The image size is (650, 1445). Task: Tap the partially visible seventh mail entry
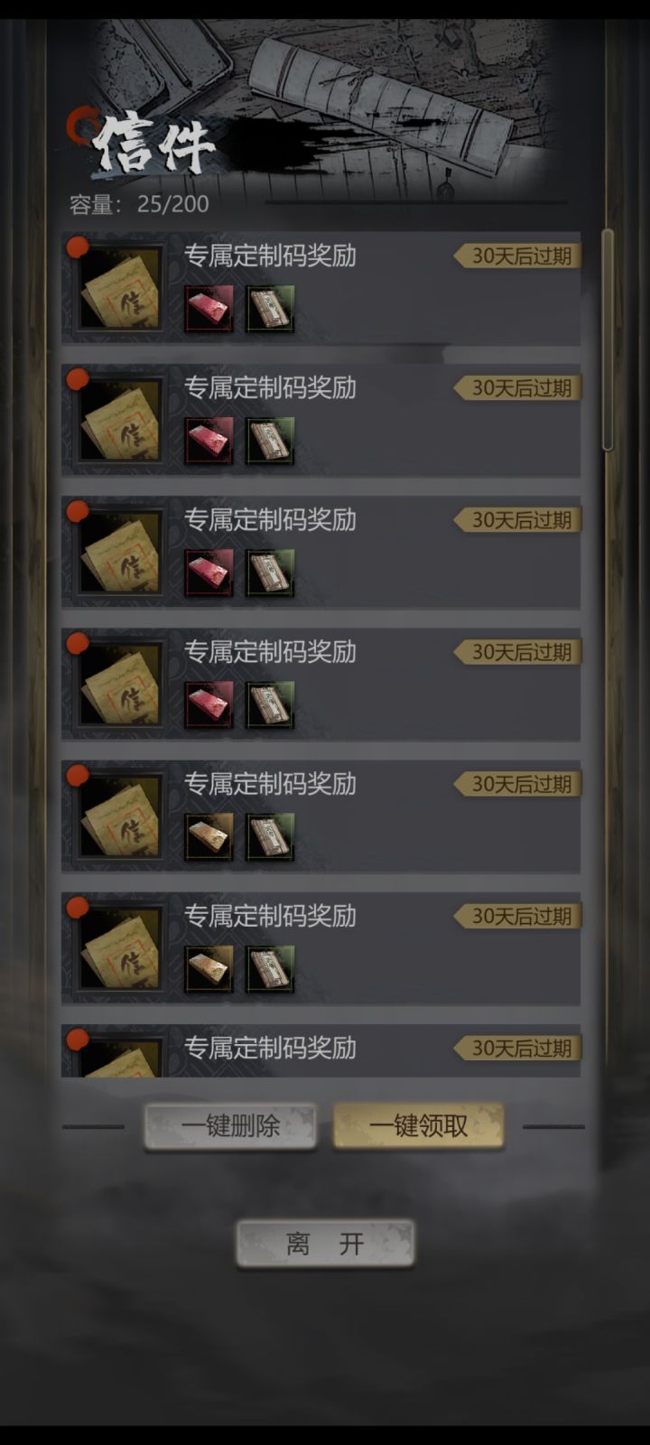(320, 1050)
